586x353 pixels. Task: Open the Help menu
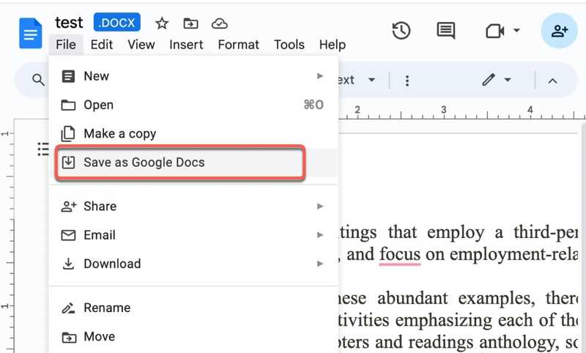[333, 45]
